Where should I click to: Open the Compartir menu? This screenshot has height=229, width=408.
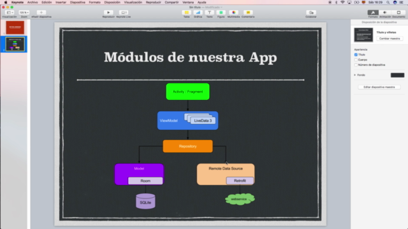[x=171, y=3]
